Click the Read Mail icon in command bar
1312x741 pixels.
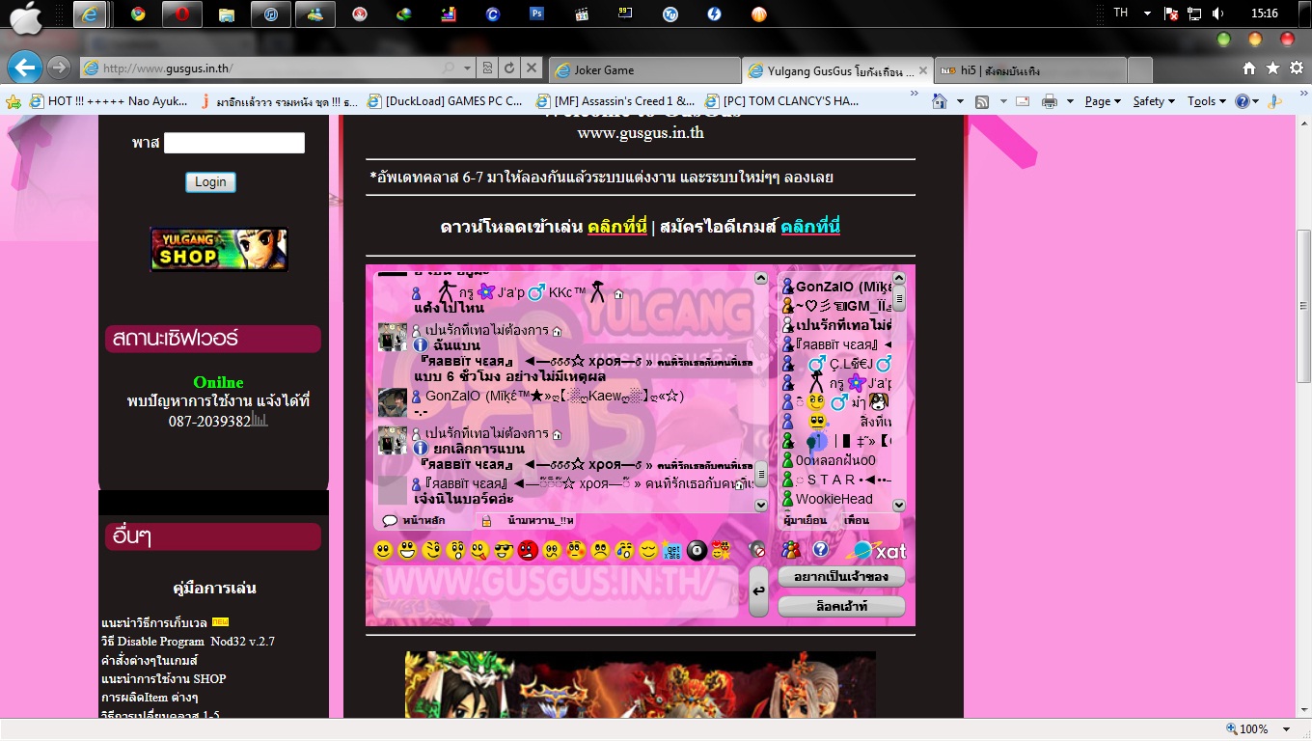pos(1022,101)
